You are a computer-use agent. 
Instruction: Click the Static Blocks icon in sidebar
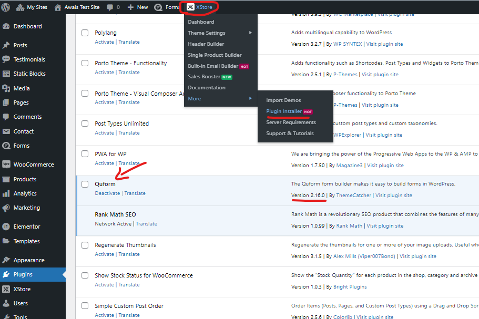pyautogui.click(x=6, y=74)
